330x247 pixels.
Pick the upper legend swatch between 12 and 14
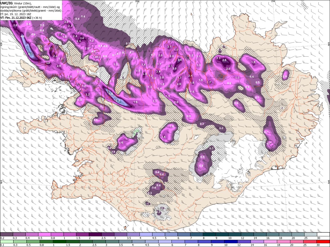pos(247,234)
